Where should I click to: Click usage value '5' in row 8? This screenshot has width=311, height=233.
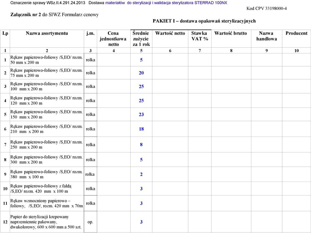tap(141, 160)
